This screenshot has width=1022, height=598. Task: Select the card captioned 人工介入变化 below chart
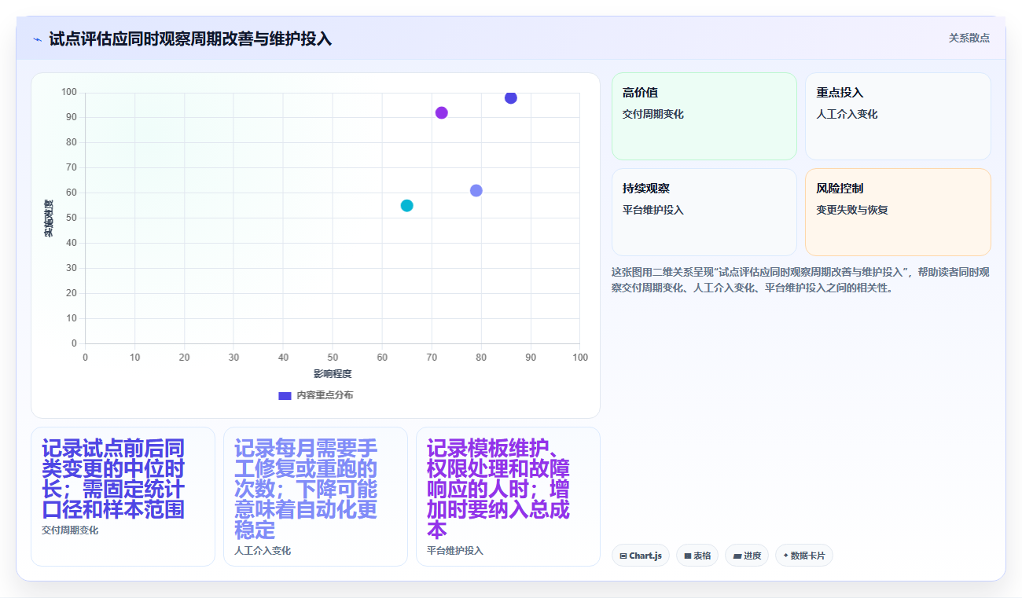[315, 497]
